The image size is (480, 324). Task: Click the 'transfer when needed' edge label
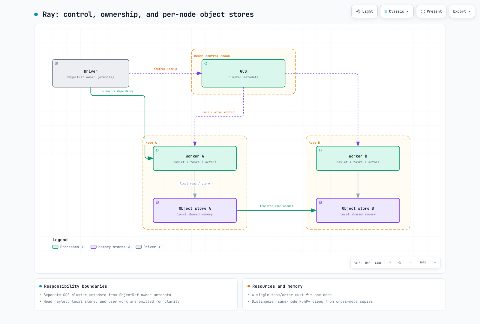click(x=276, y=206)
